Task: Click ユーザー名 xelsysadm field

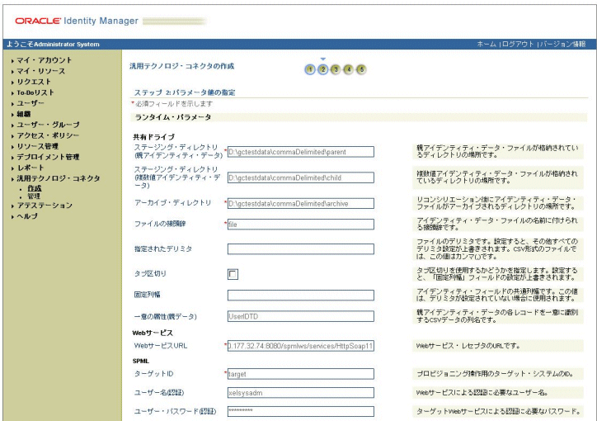Action: [301, 392]
